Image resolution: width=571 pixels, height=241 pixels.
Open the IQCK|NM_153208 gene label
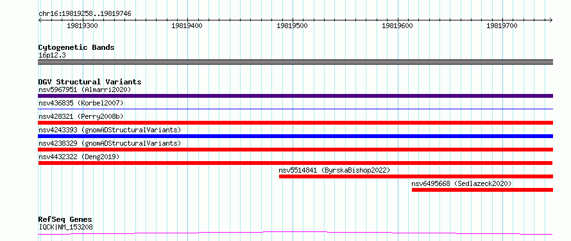tap(65, 228)
